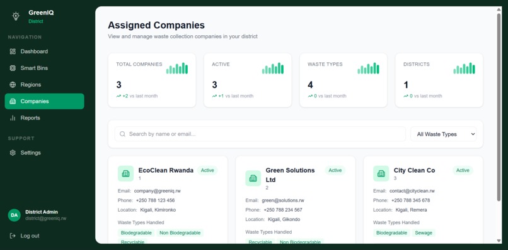Click phone number +250 788 345 678

coord(410,200)
